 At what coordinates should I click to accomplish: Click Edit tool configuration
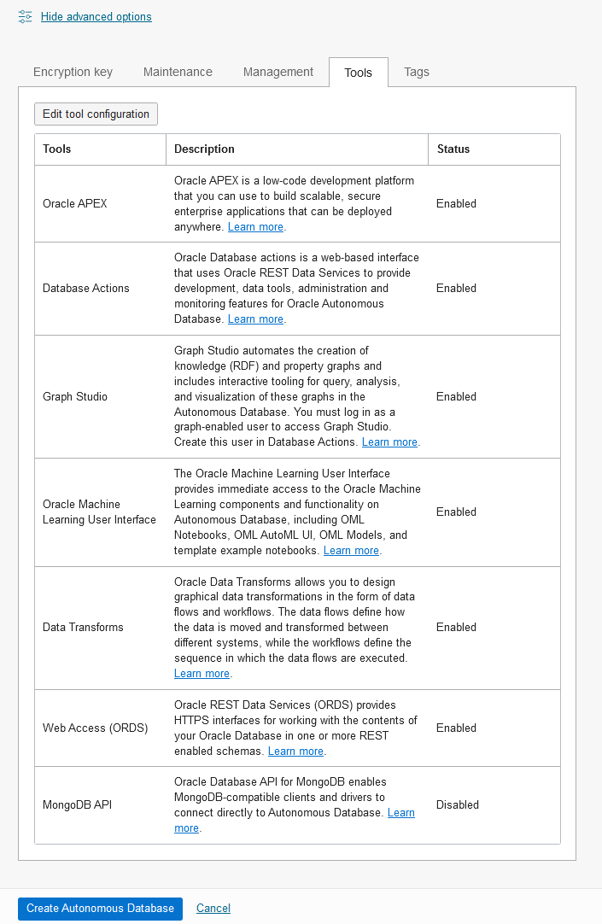(96, 114)
